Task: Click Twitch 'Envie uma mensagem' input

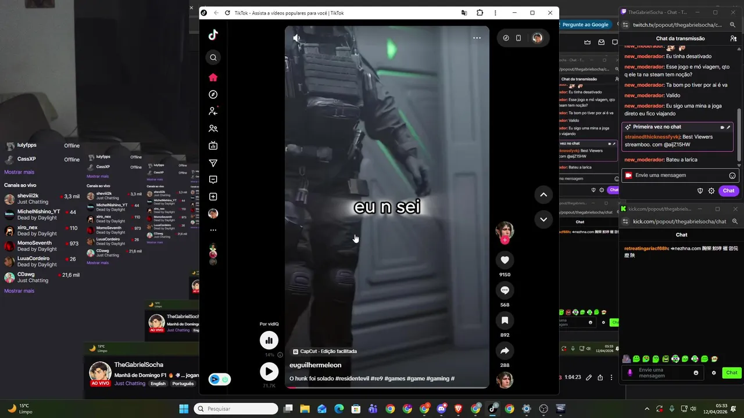Action: click(680, 175)
